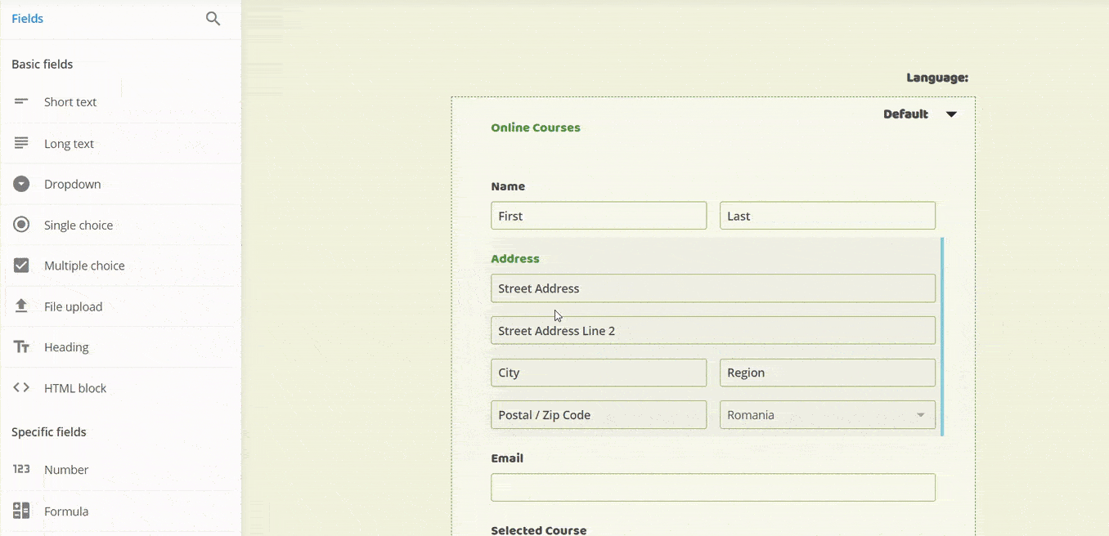Click the Email input field
This screenshot has width=1109, height=536.
pos(713,488)
